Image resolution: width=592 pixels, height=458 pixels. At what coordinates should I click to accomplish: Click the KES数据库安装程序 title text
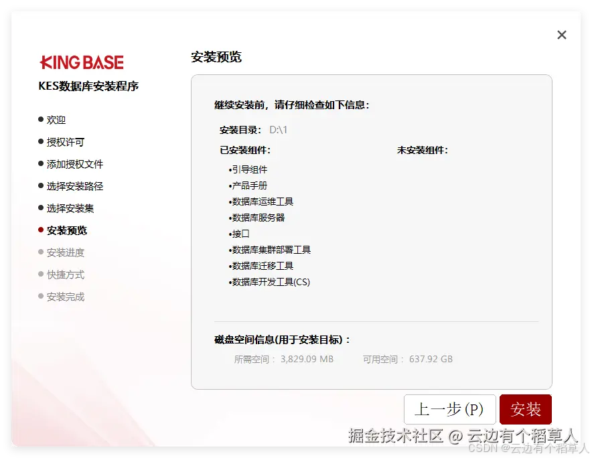click(x=88, y=86)
